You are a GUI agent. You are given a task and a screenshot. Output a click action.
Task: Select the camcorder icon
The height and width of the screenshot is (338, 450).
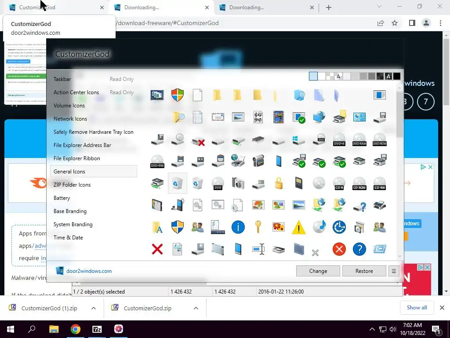tap(258, 161)
